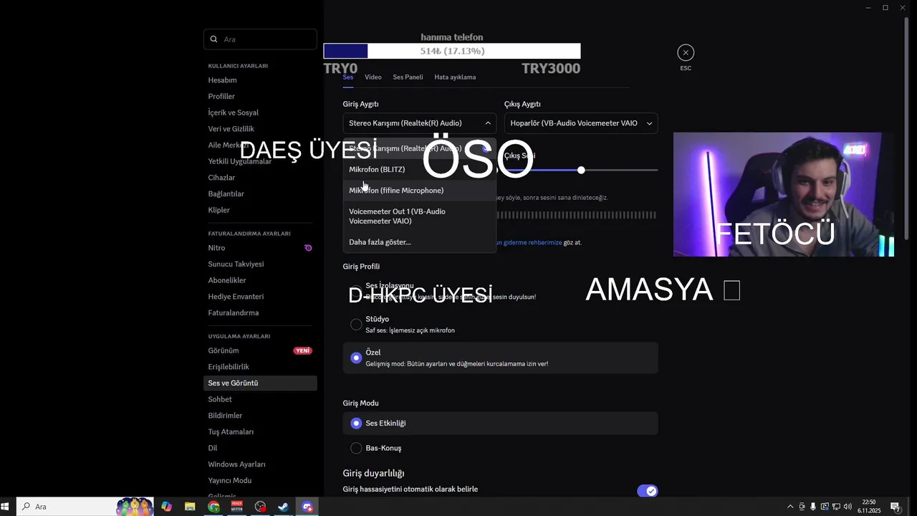This screenshot has width=917, height=516.
Task: Open the giderme rehberimize help link
Action: [529, 242]
